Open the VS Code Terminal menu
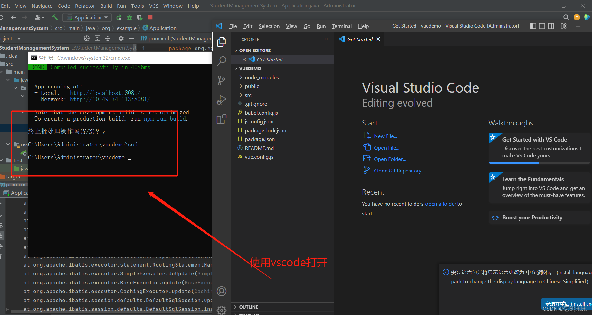592x315 pixels. point(342,26)
